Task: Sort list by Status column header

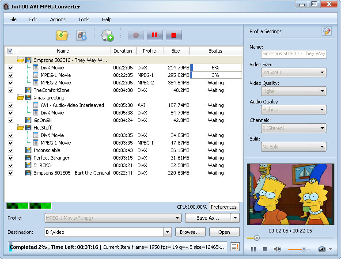Action: tap(215, 51)
